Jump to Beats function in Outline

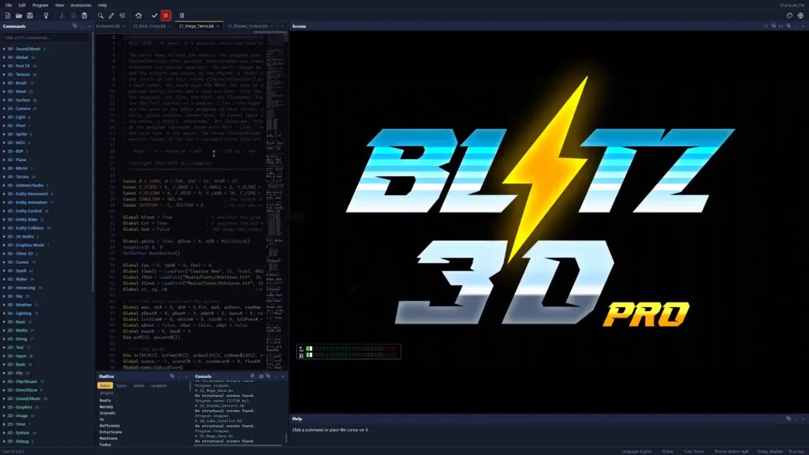coord(105,400)
